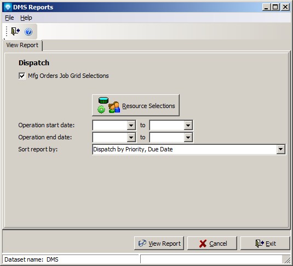Viewport: 293px width, 266px height.
Task: Click the toolbar drag grip handle
Action: coord(7,31)
